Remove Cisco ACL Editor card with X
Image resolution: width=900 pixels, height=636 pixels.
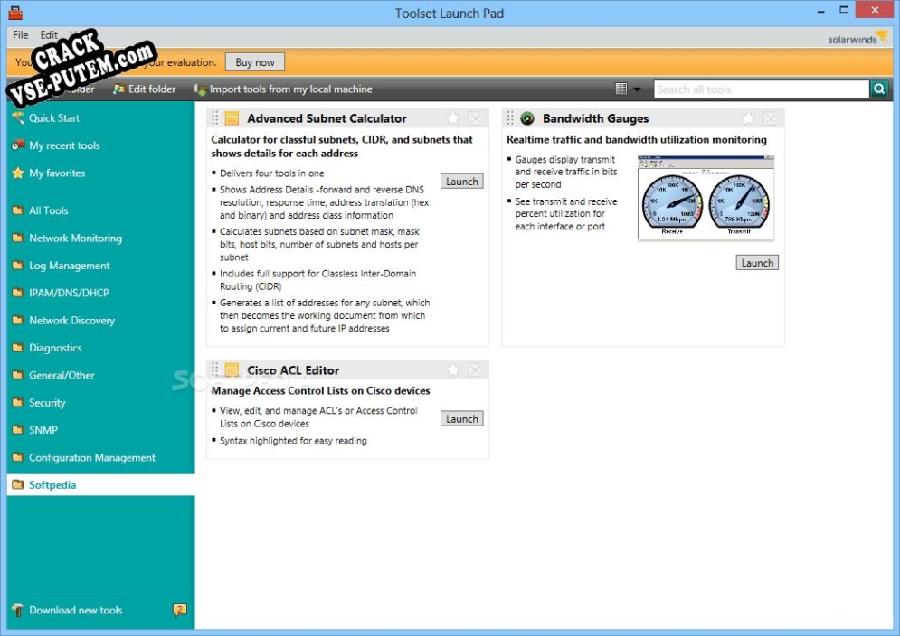click(x=475, y=369)
